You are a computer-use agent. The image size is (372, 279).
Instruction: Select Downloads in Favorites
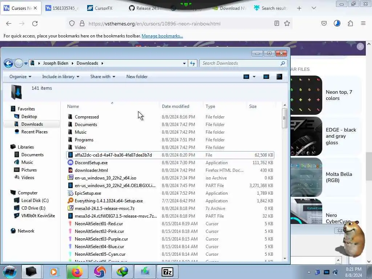tap(32, 124)
